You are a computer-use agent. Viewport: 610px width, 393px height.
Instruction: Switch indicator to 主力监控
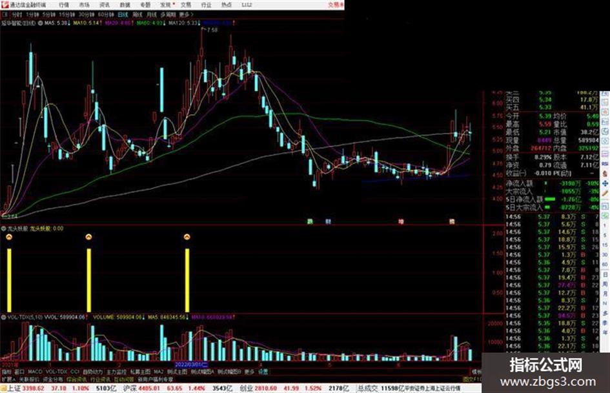tap(116, 372)
